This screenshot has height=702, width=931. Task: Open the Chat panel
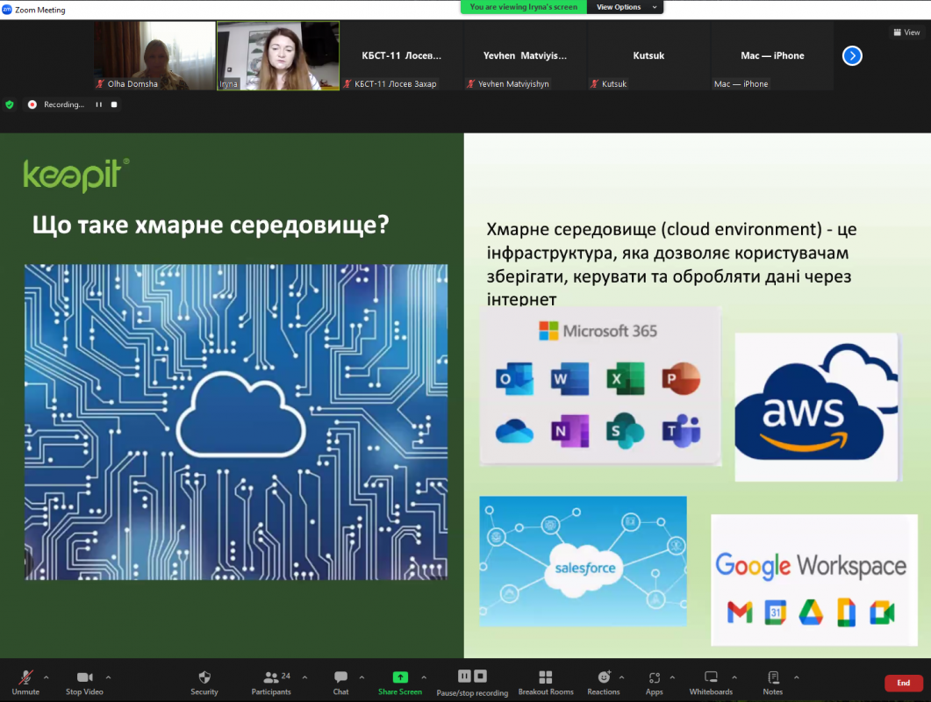[340, 683]
